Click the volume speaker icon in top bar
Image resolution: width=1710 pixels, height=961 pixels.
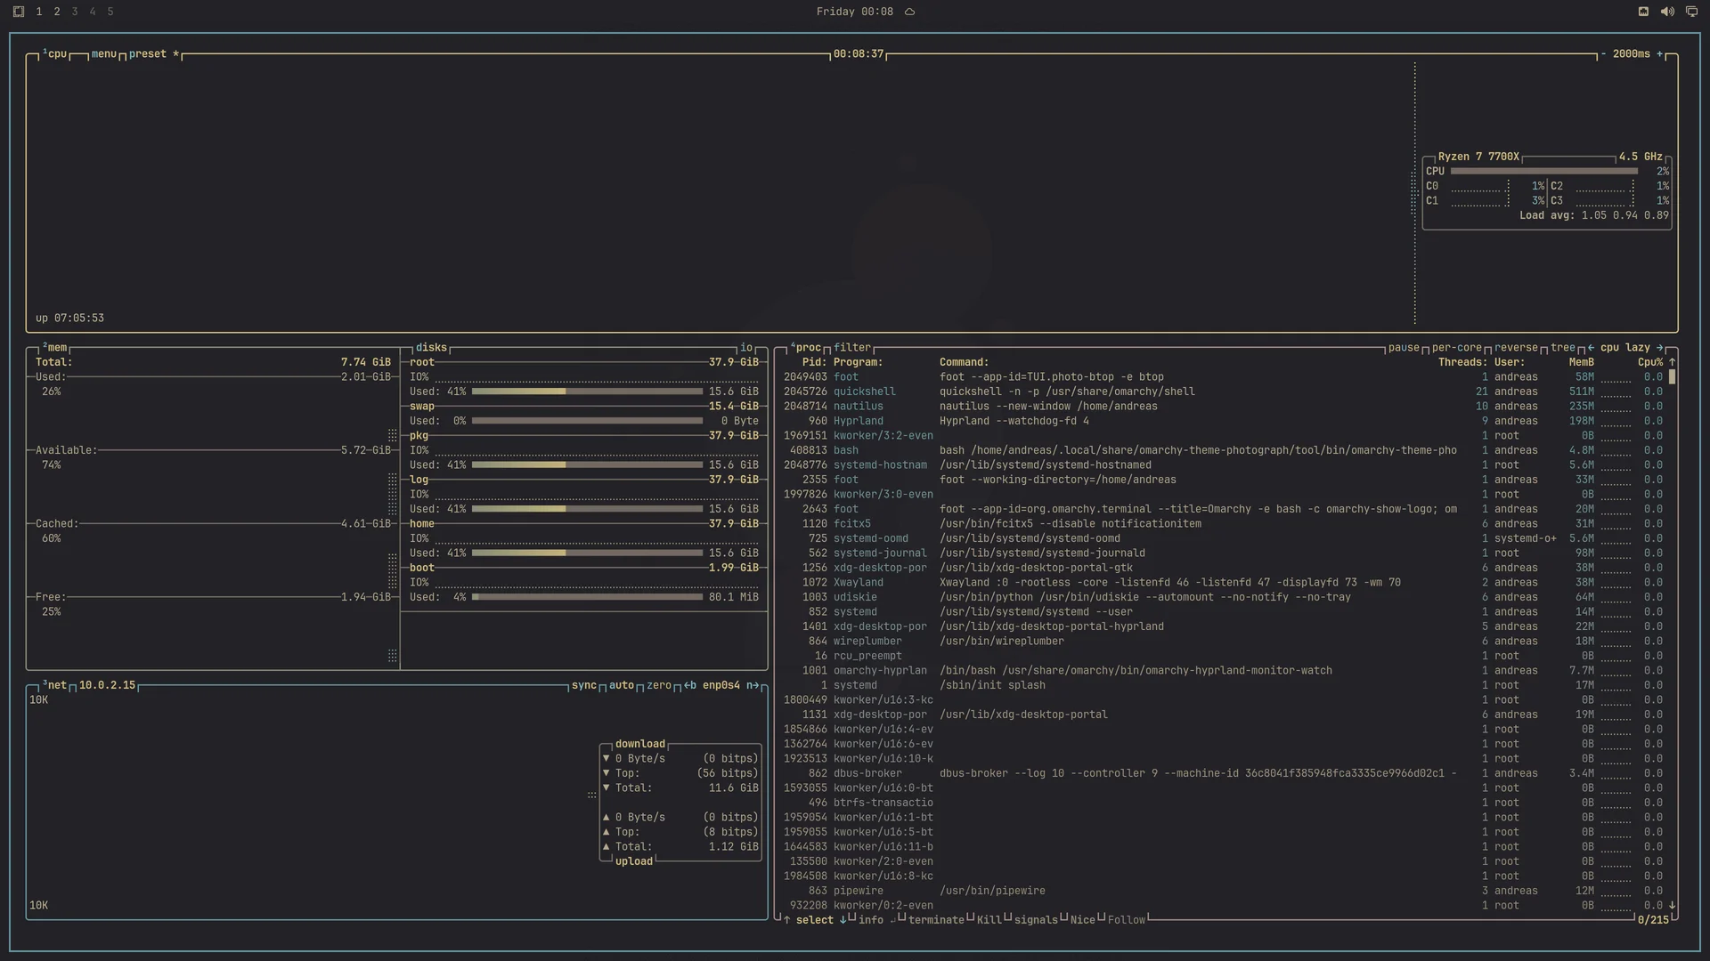point(1667,12)
